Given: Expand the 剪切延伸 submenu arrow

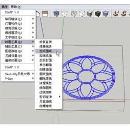Looking at the screenshot, I should tap(60, 97).
